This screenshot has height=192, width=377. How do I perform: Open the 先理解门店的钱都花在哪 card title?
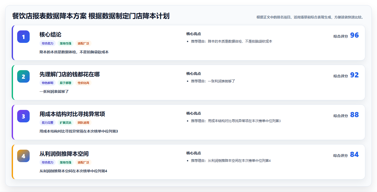click(70, 74)
